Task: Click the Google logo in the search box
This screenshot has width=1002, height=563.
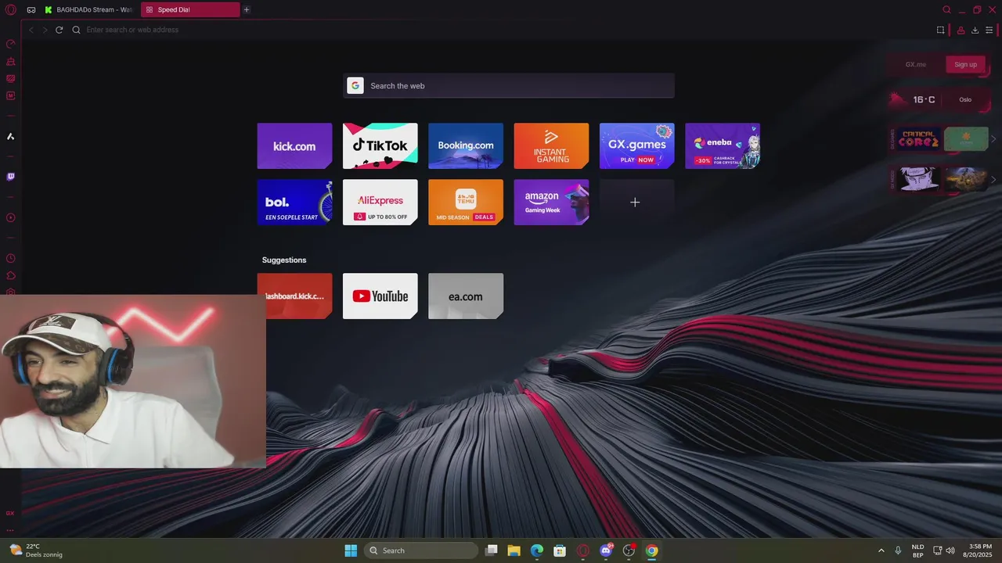Action: (x=355, y=86)
